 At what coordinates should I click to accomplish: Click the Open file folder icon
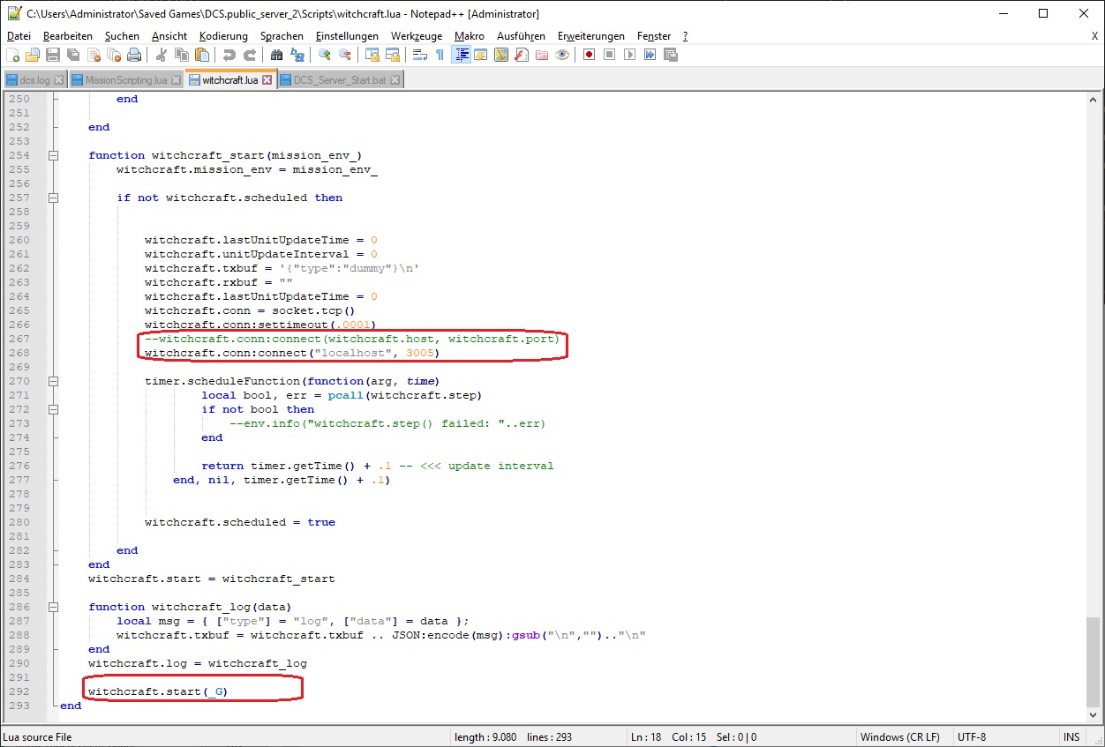33,55
